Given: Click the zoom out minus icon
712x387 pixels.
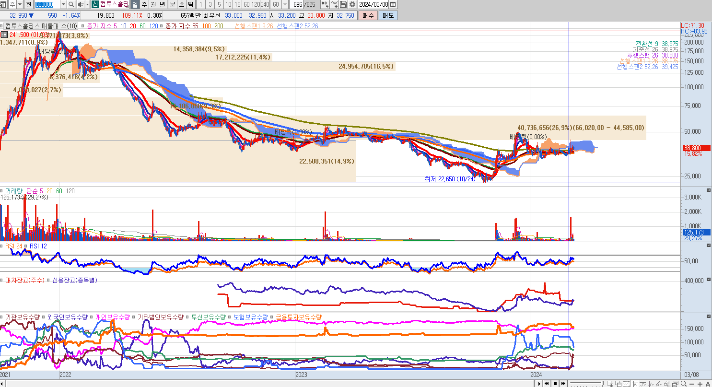Looking at the screenshot, I should (692, 383).
